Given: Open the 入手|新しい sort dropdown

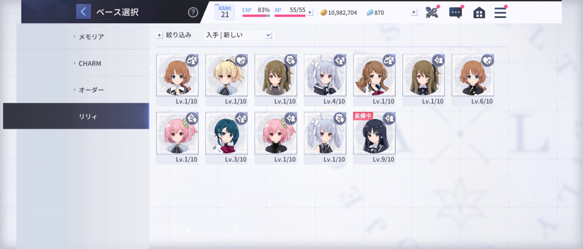Looking at the screenshot, I should tap(239, 35).
